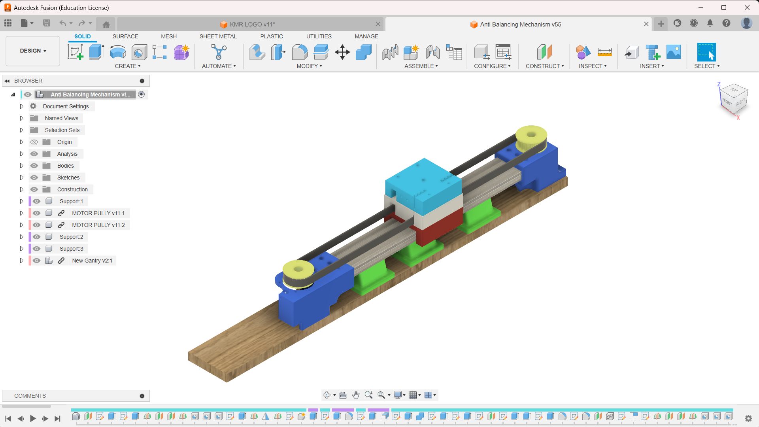Activate the Move/Copy tool

(342, 52)
